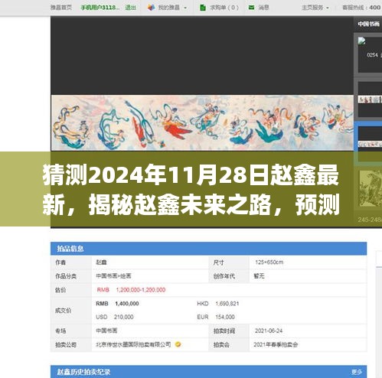
Task: Click the 更多 link in history header
Action: (x=357, y=372)
